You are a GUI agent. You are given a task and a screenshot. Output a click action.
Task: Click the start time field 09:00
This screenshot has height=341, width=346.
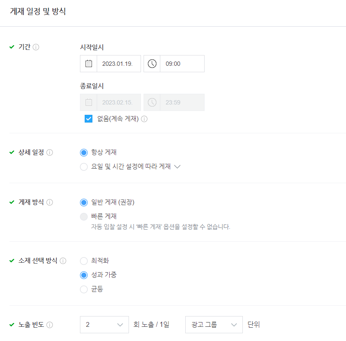pyautogui.click(x=182, y=64)
